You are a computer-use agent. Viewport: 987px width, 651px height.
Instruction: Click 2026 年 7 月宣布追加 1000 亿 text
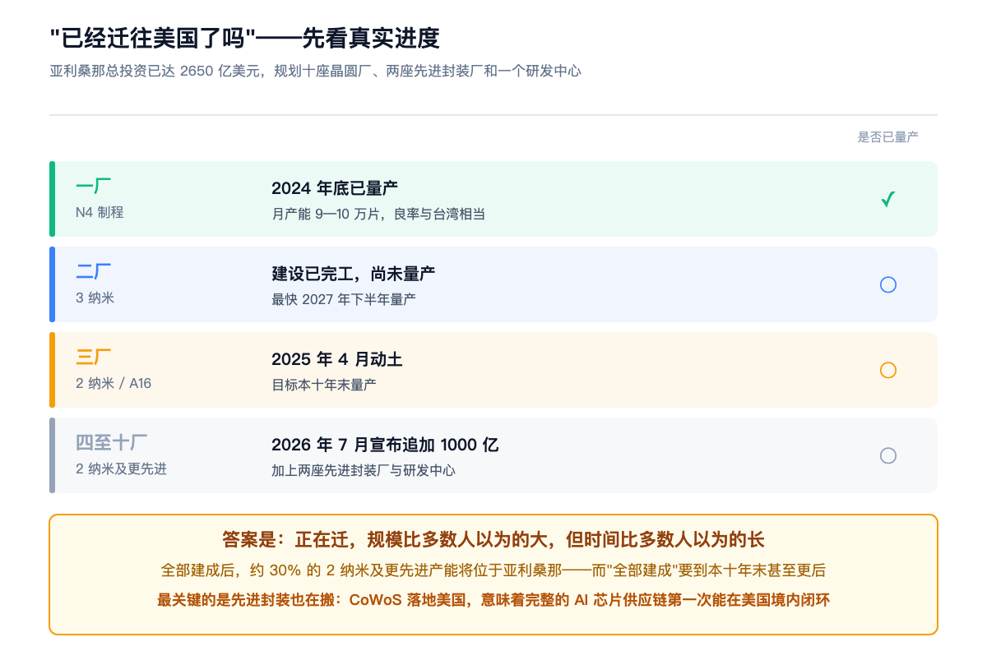(x=385, y=445)
